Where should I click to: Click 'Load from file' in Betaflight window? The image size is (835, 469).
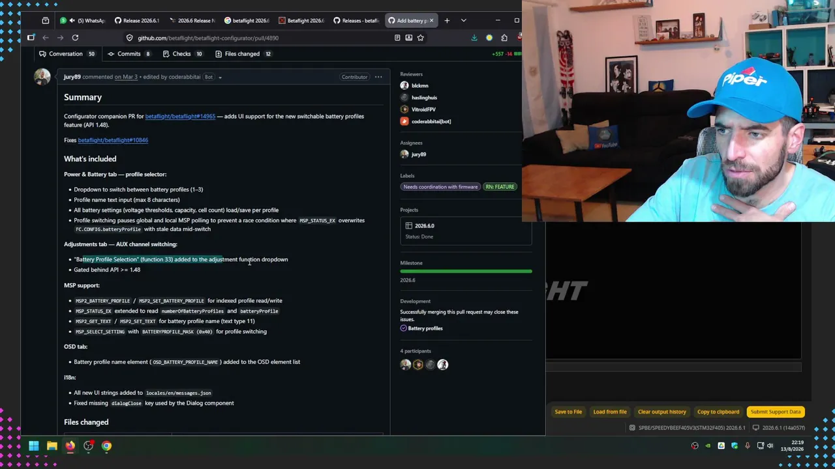[610, 412]
